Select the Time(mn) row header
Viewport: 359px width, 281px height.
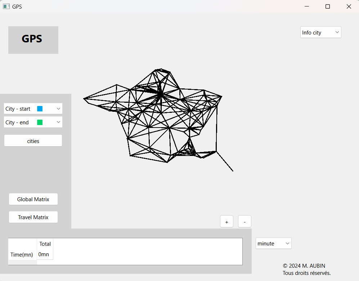(22, 254)
